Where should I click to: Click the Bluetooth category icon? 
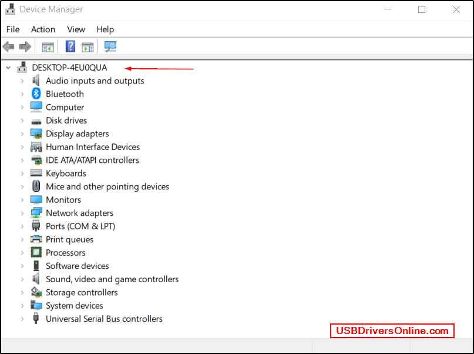coord(36,94)
